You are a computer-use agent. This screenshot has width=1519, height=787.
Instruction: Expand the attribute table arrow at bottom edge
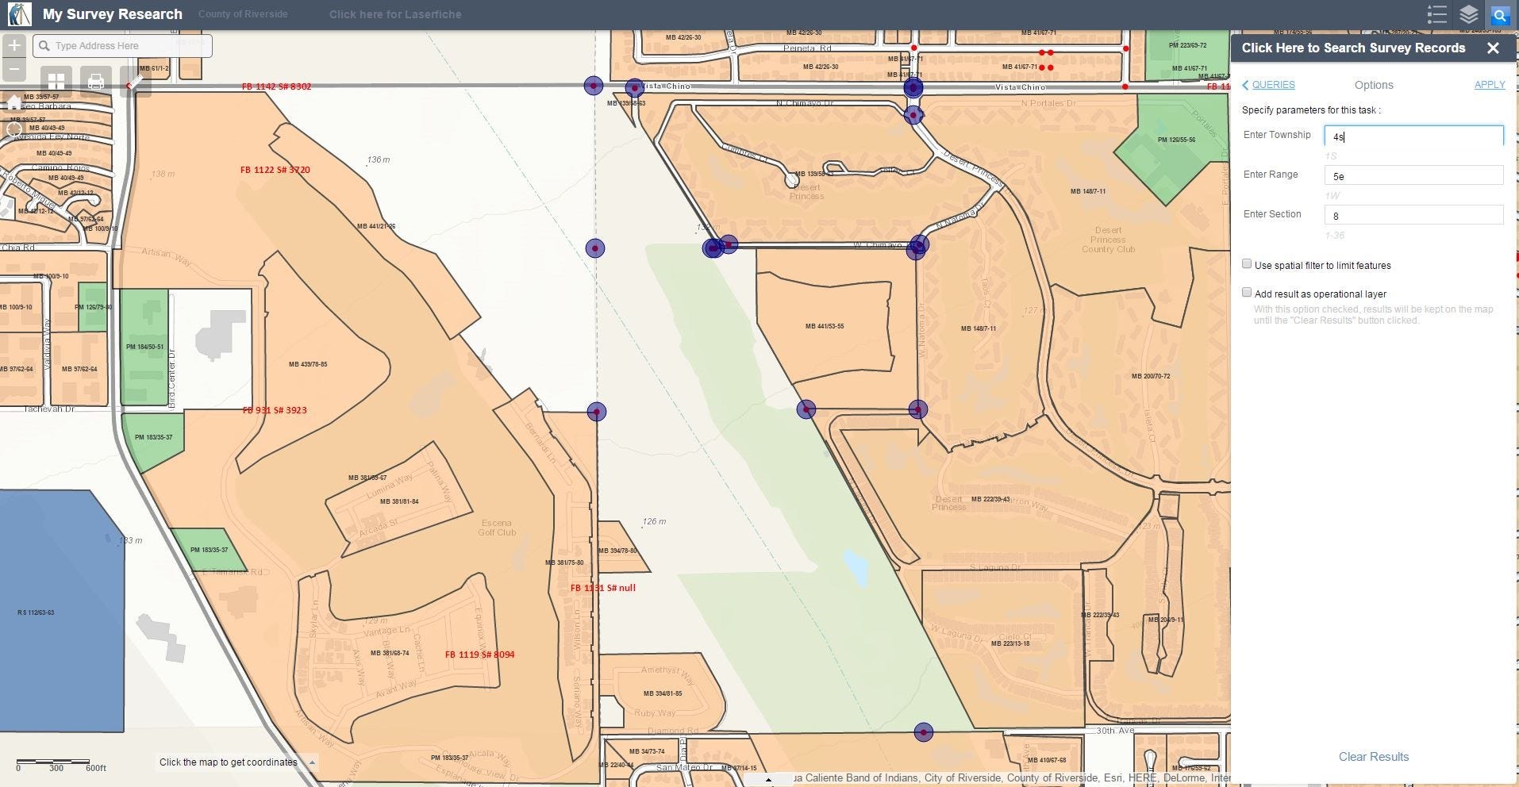(768, 781)
